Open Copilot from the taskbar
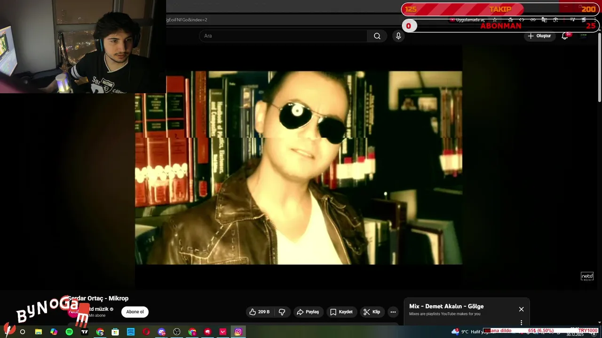The image size is (602, 338). tap(54, 332)
